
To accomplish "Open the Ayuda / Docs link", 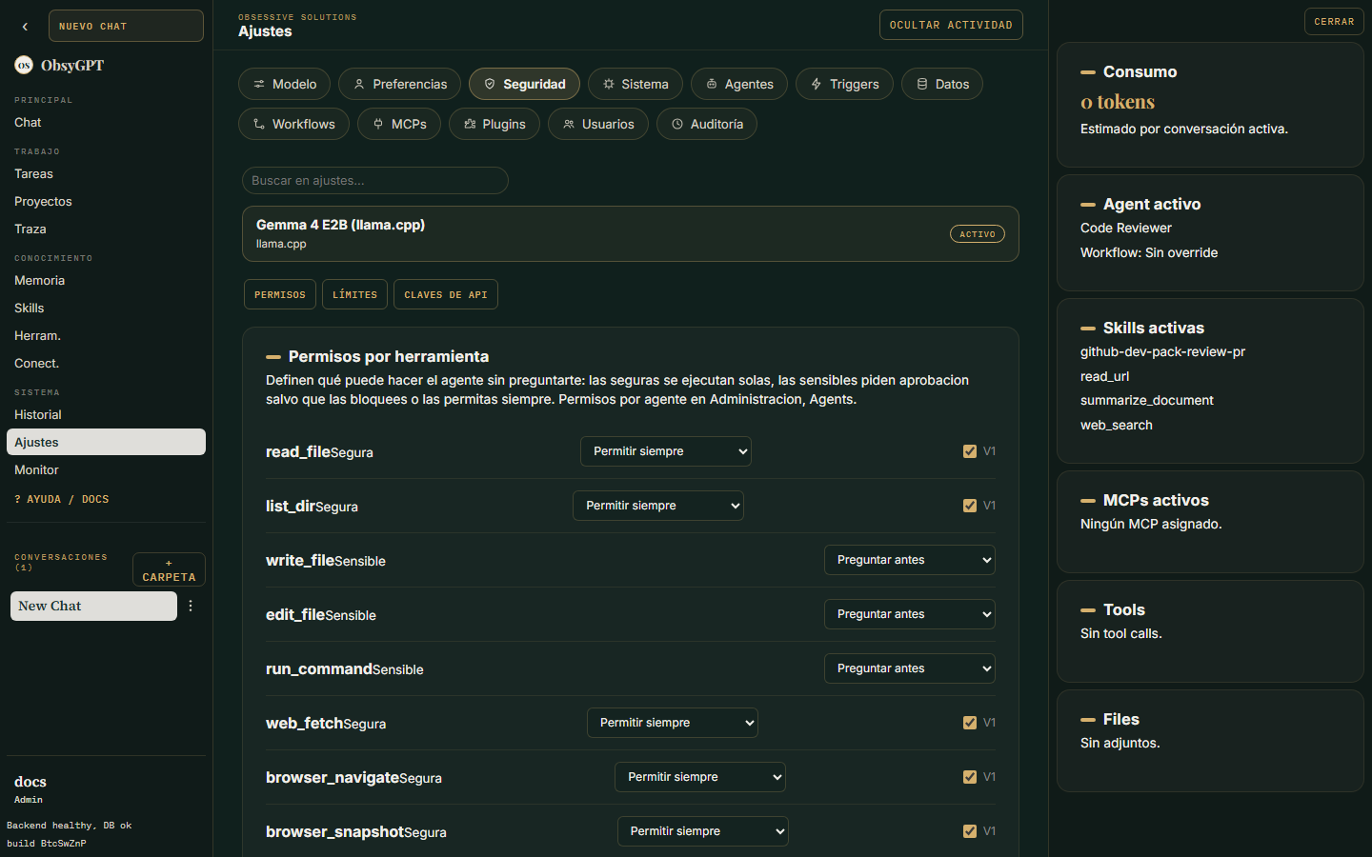I will pyautogui.click(x=62, y=499).
